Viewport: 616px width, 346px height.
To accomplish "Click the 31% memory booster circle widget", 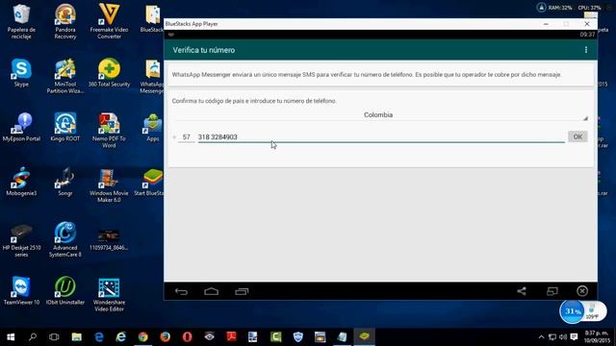I will [x=572, y=311].
